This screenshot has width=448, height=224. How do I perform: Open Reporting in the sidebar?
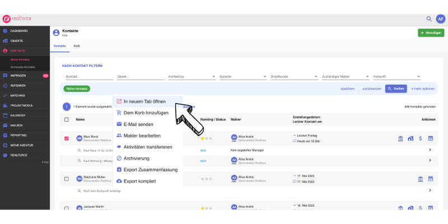25,135
